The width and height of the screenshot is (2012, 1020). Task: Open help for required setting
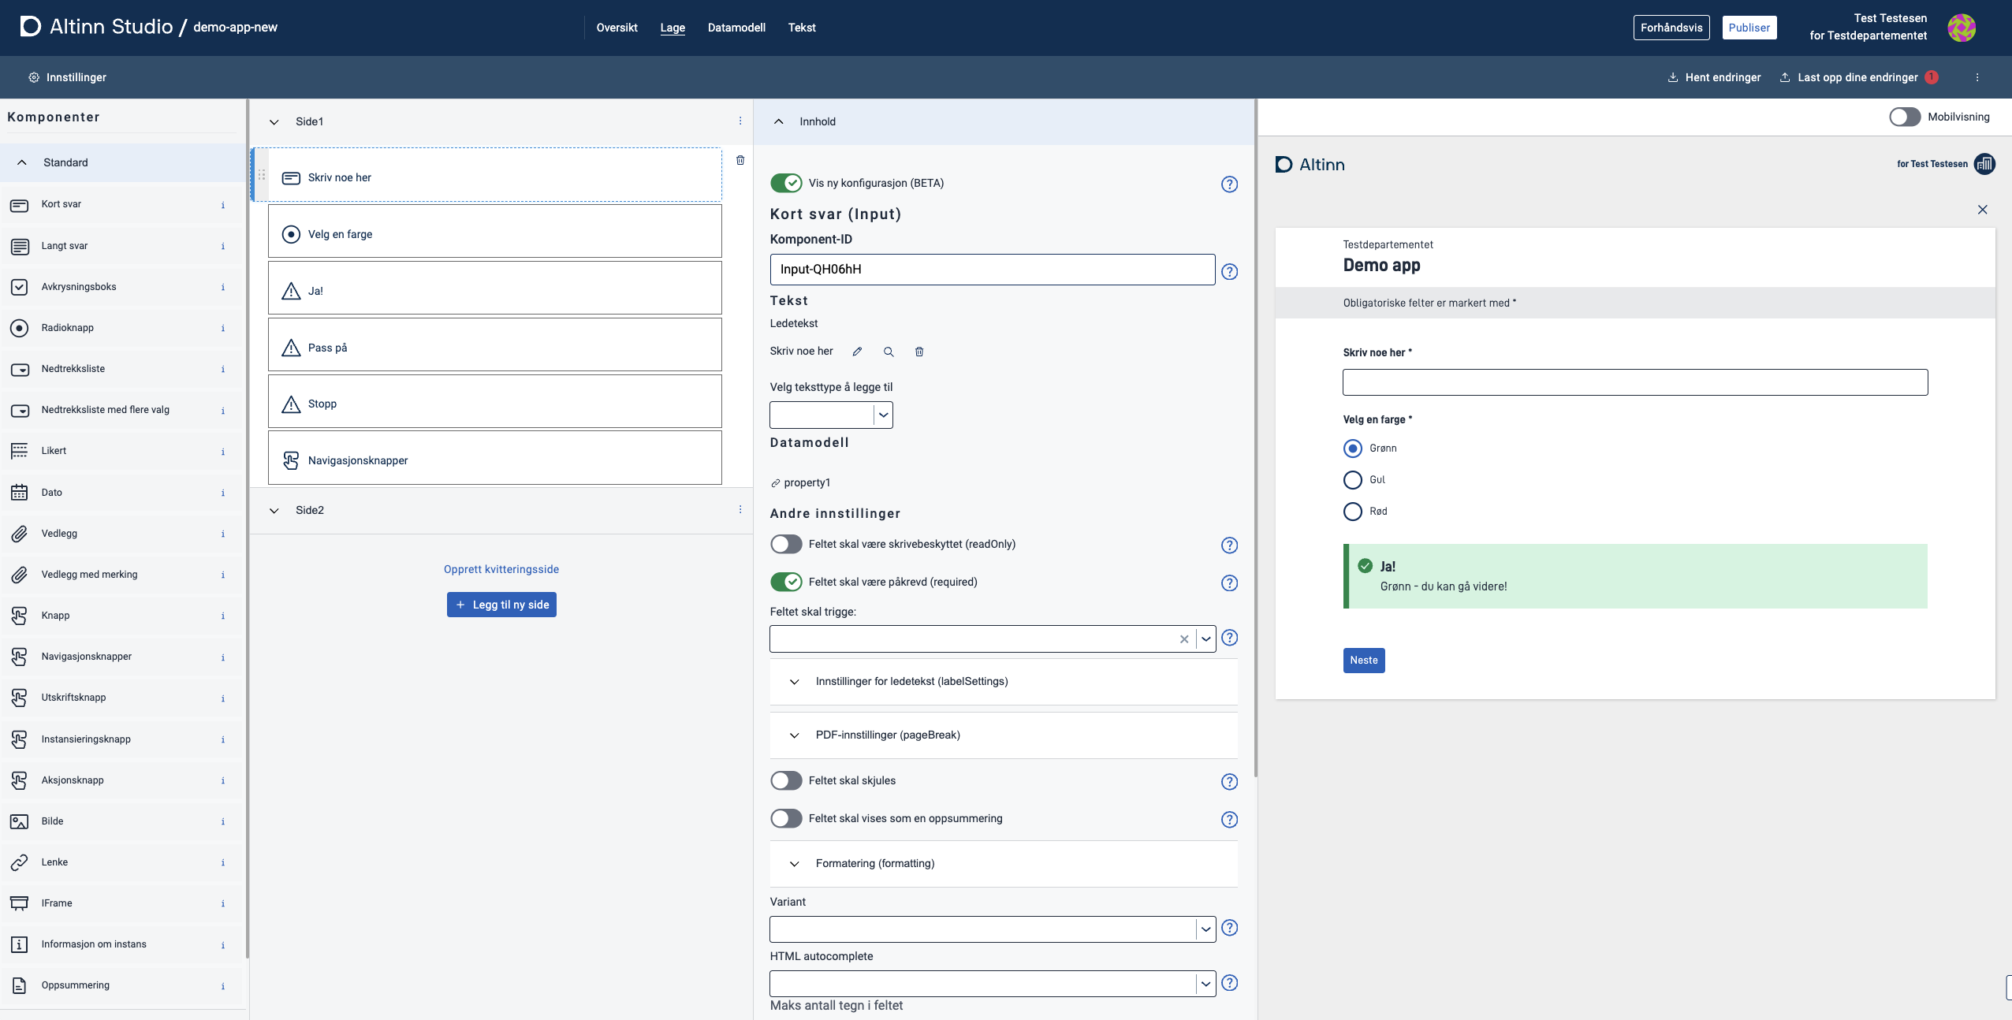[x=1230, y=583]
